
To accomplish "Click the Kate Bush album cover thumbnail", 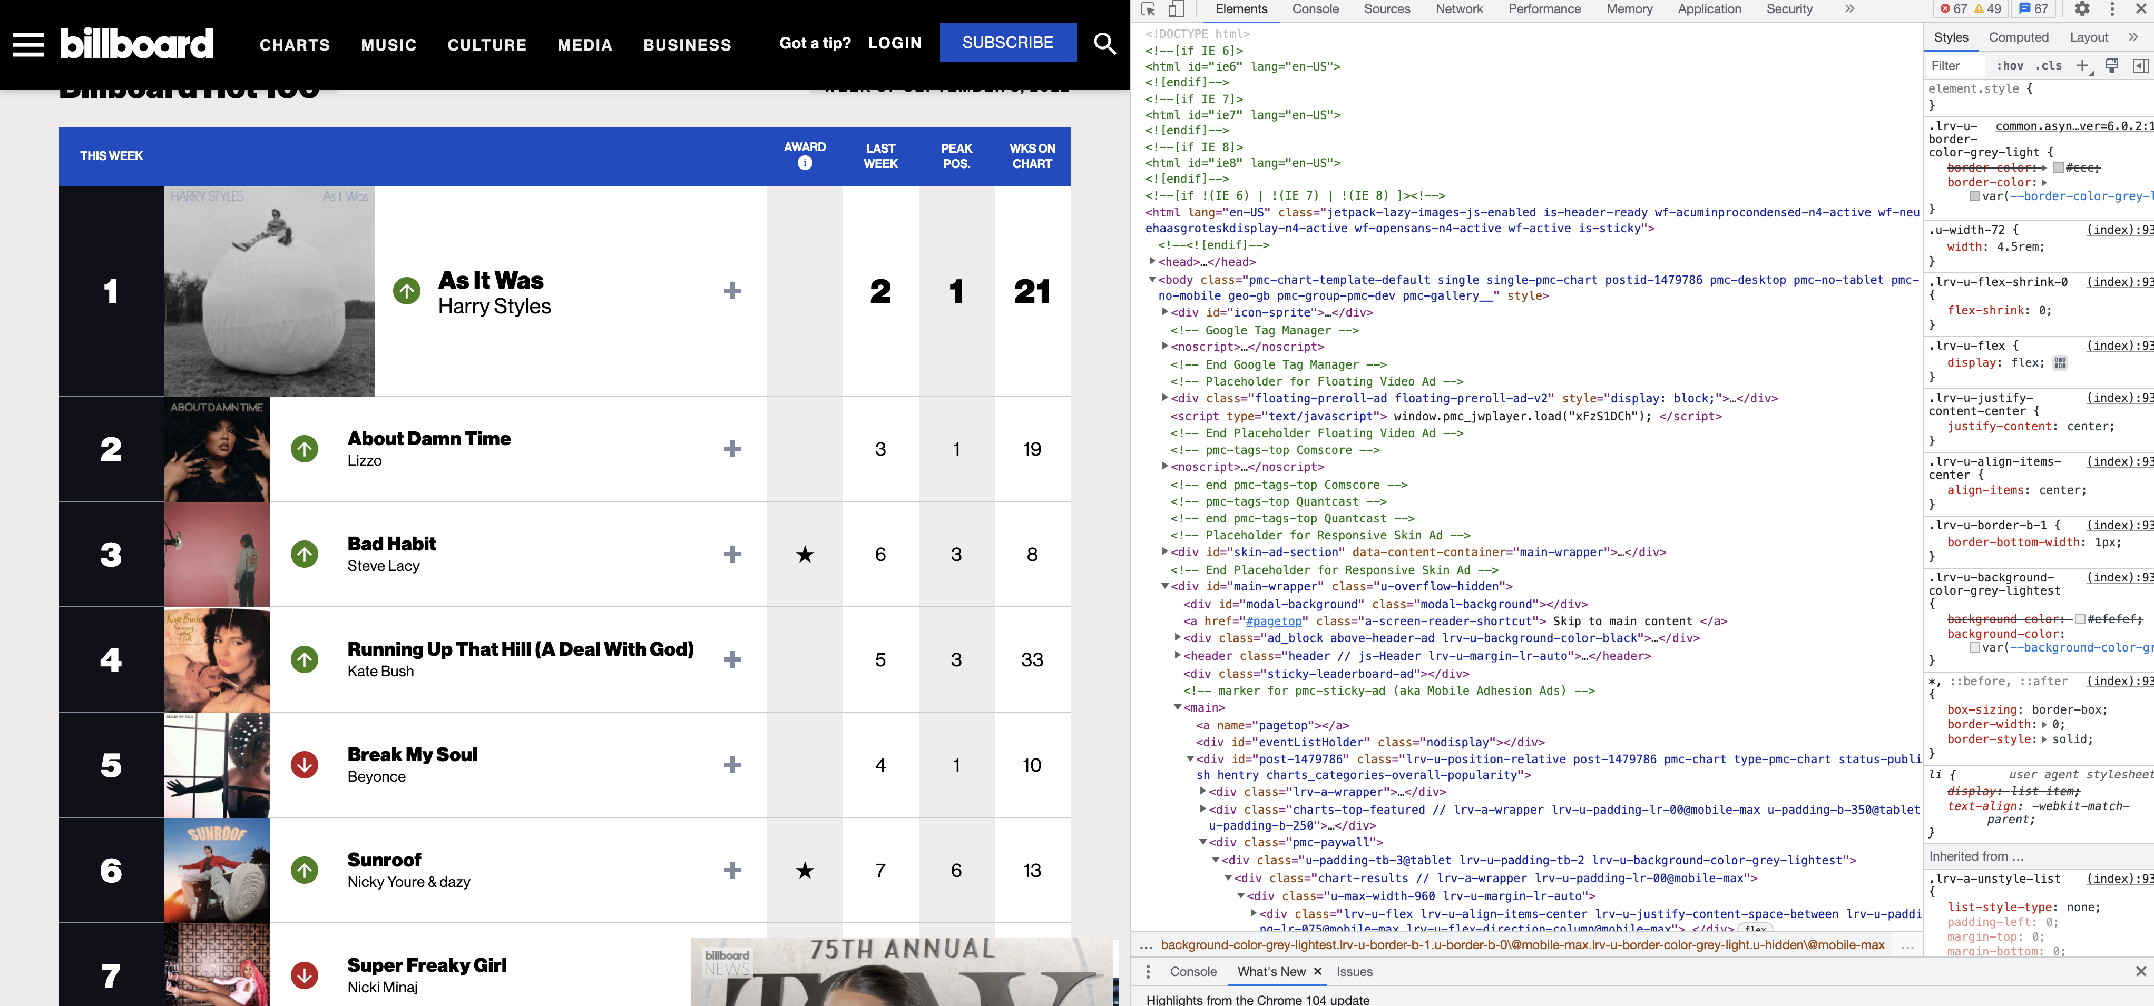I will [x=217, y=659].
